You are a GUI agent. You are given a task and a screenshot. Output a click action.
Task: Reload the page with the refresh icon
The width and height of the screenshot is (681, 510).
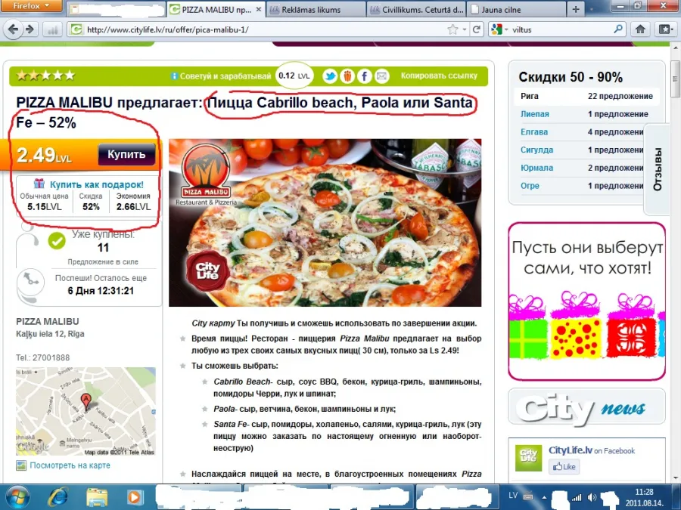477,29
